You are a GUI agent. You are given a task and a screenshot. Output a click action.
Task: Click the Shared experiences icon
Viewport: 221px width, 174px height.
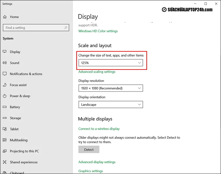point(5,162)
